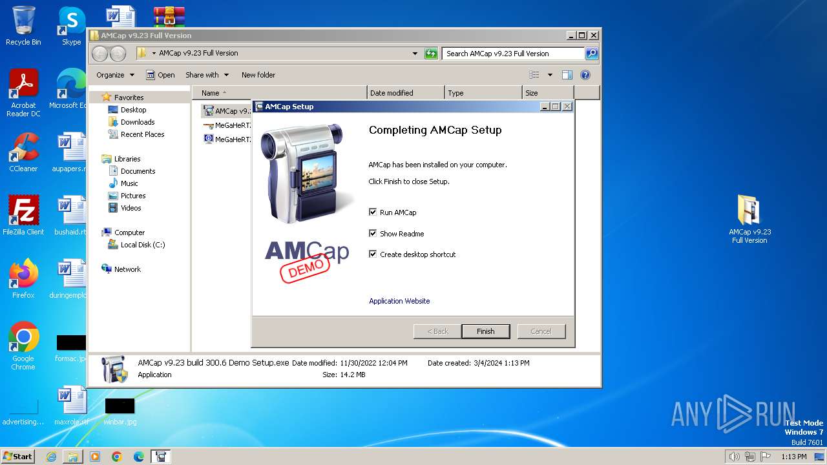Open Windows Media Player taskbar icon
The image size is (827, 465).
tap(95, 457)
